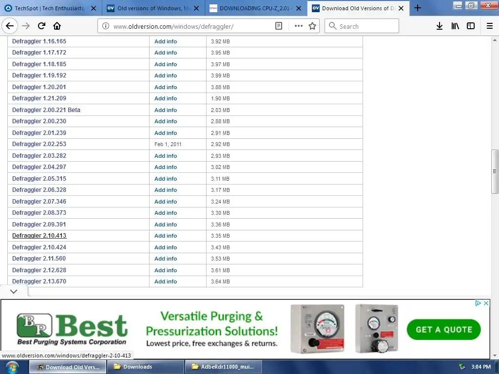The width and height of the screenshot is (499, 374).
Task: Go back to the previous page
Action: tap(10, 26)
